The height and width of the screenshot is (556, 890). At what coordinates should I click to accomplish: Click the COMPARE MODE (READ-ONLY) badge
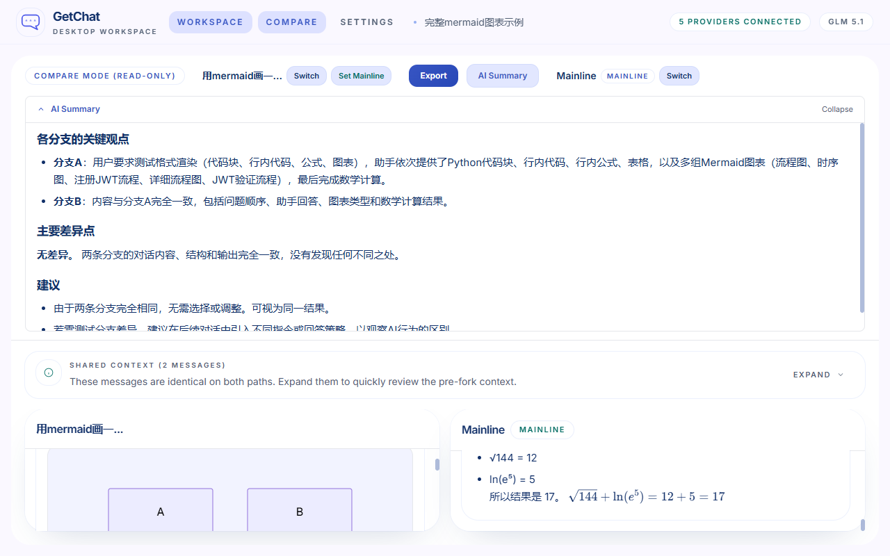coord(105,76)
